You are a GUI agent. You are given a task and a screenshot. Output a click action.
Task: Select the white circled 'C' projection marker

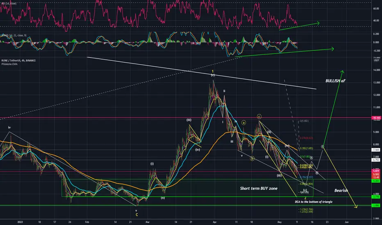click(x=323, y=147)
